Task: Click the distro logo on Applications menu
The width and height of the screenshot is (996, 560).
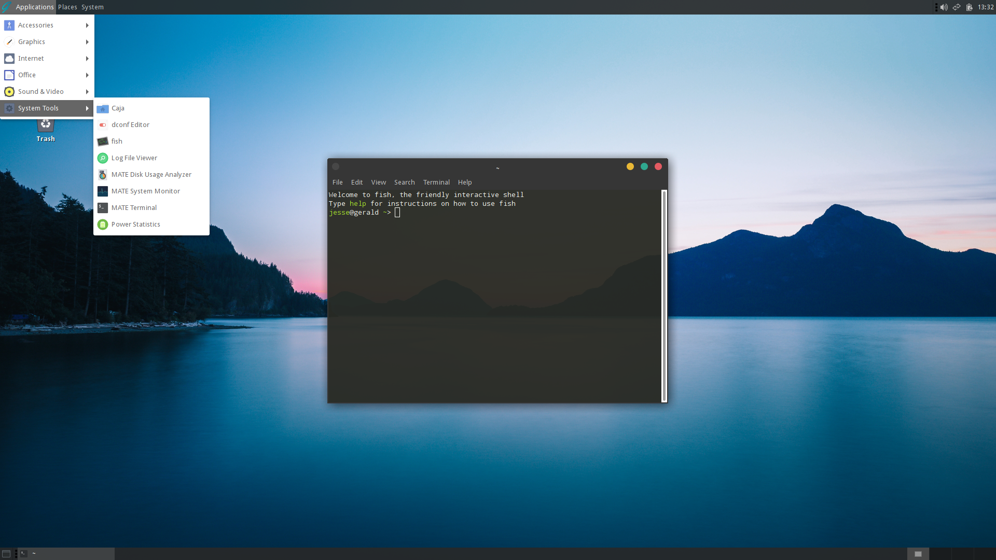Action: (x=6, y=7)
